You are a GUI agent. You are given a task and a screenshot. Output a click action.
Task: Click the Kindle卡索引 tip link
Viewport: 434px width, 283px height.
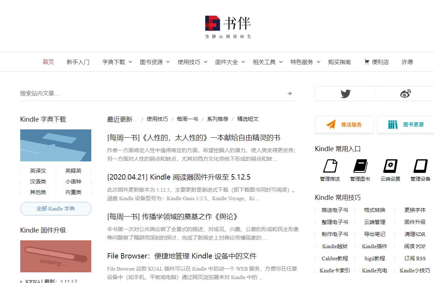click(335, 271)
